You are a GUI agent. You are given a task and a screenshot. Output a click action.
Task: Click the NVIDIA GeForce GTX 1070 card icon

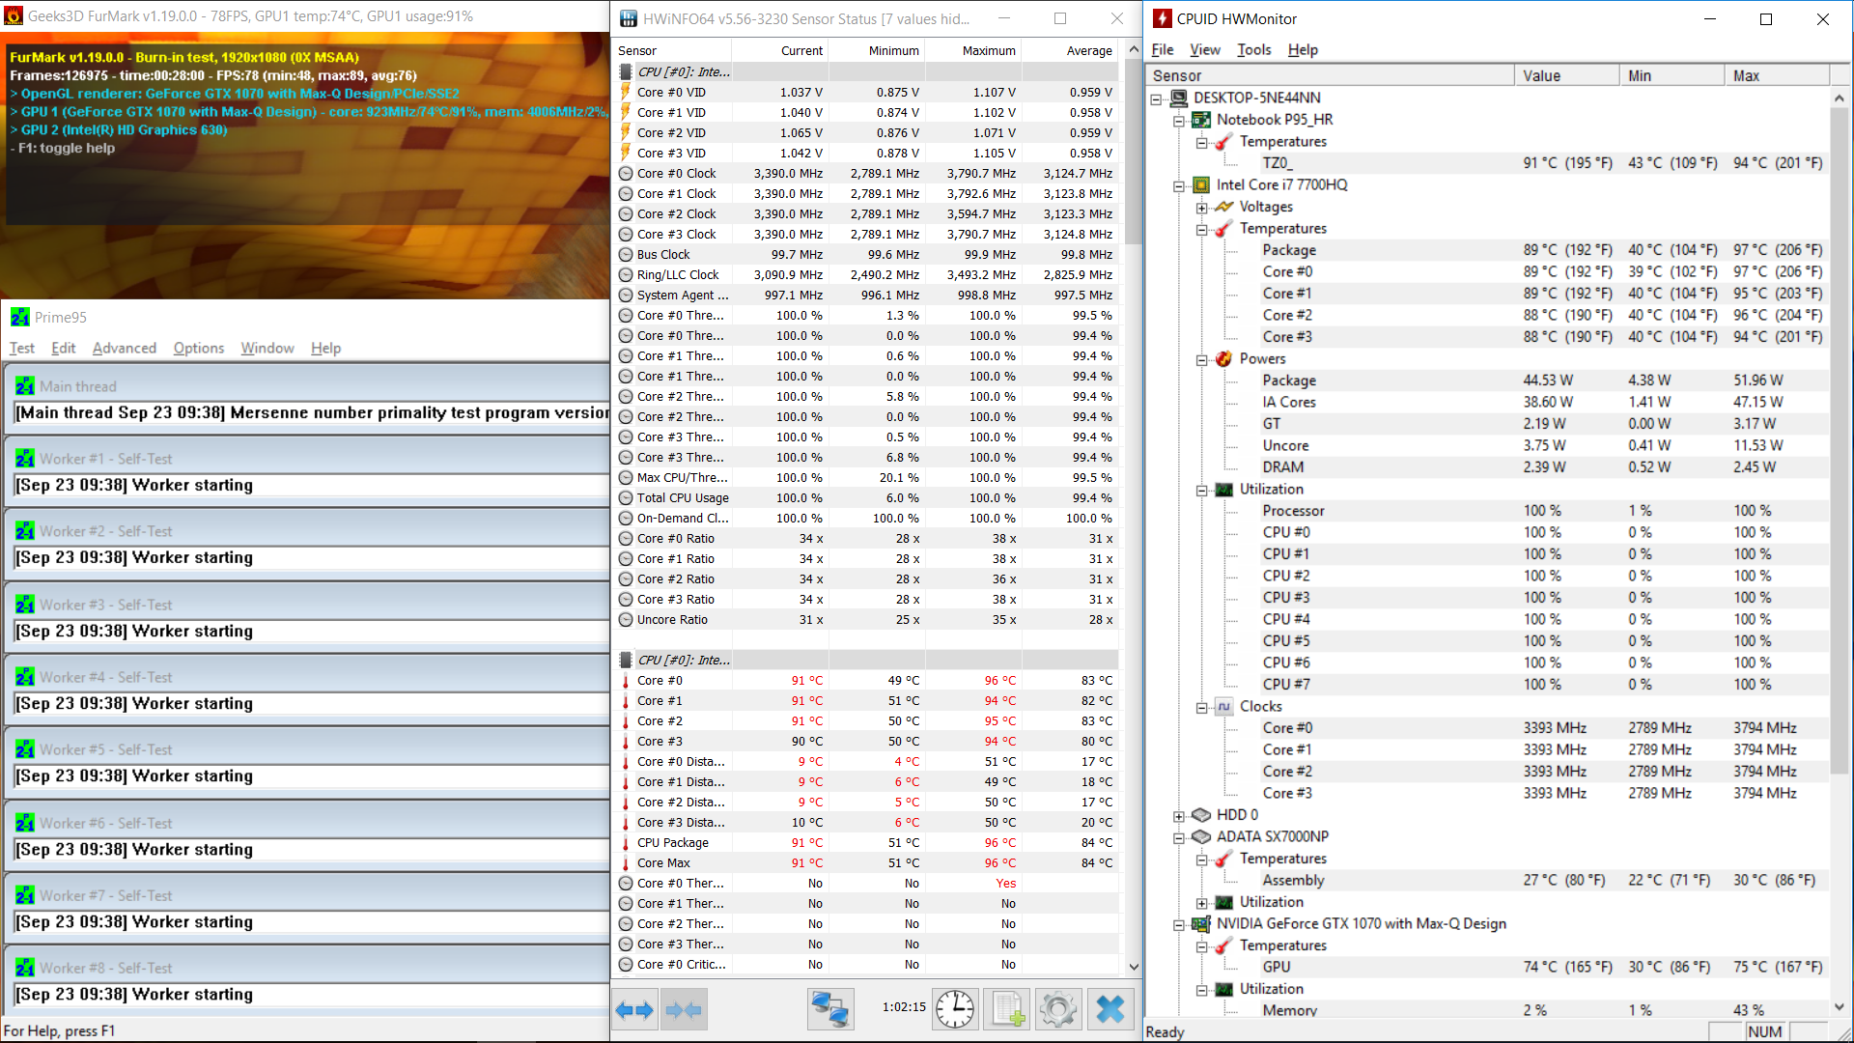coord(1201,923)
